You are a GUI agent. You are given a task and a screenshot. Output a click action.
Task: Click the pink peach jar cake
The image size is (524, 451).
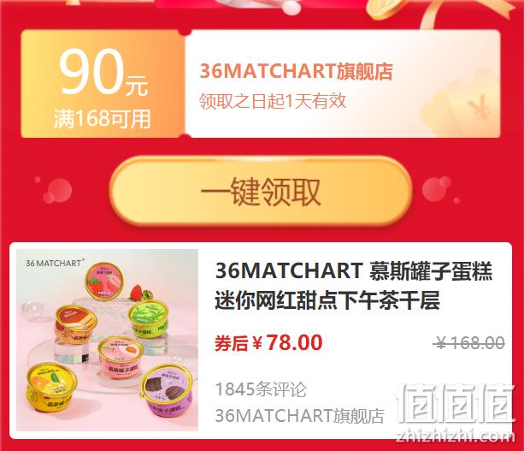(x=121, y=358)
